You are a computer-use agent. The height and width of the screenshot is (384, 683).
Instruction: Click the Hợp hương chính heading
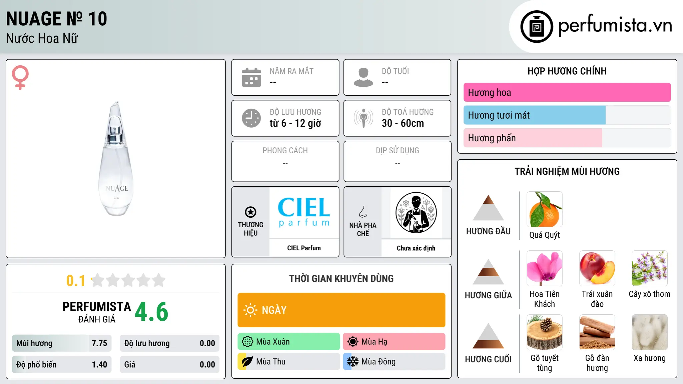(x=567, y=71)
